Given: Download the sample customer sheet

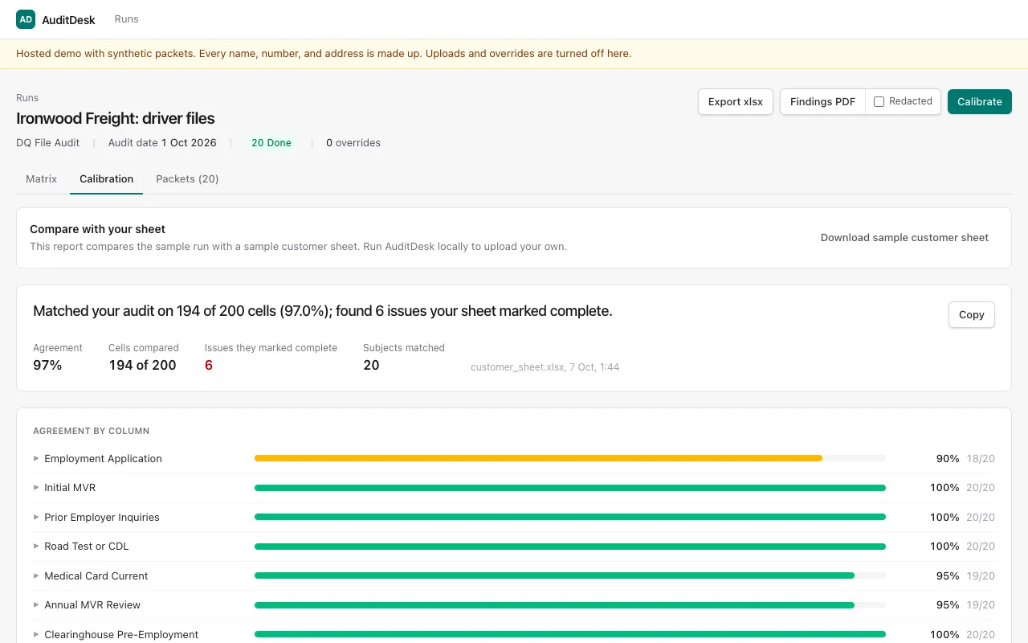Looking at the screenshot, I should click(x=904, y=238).
